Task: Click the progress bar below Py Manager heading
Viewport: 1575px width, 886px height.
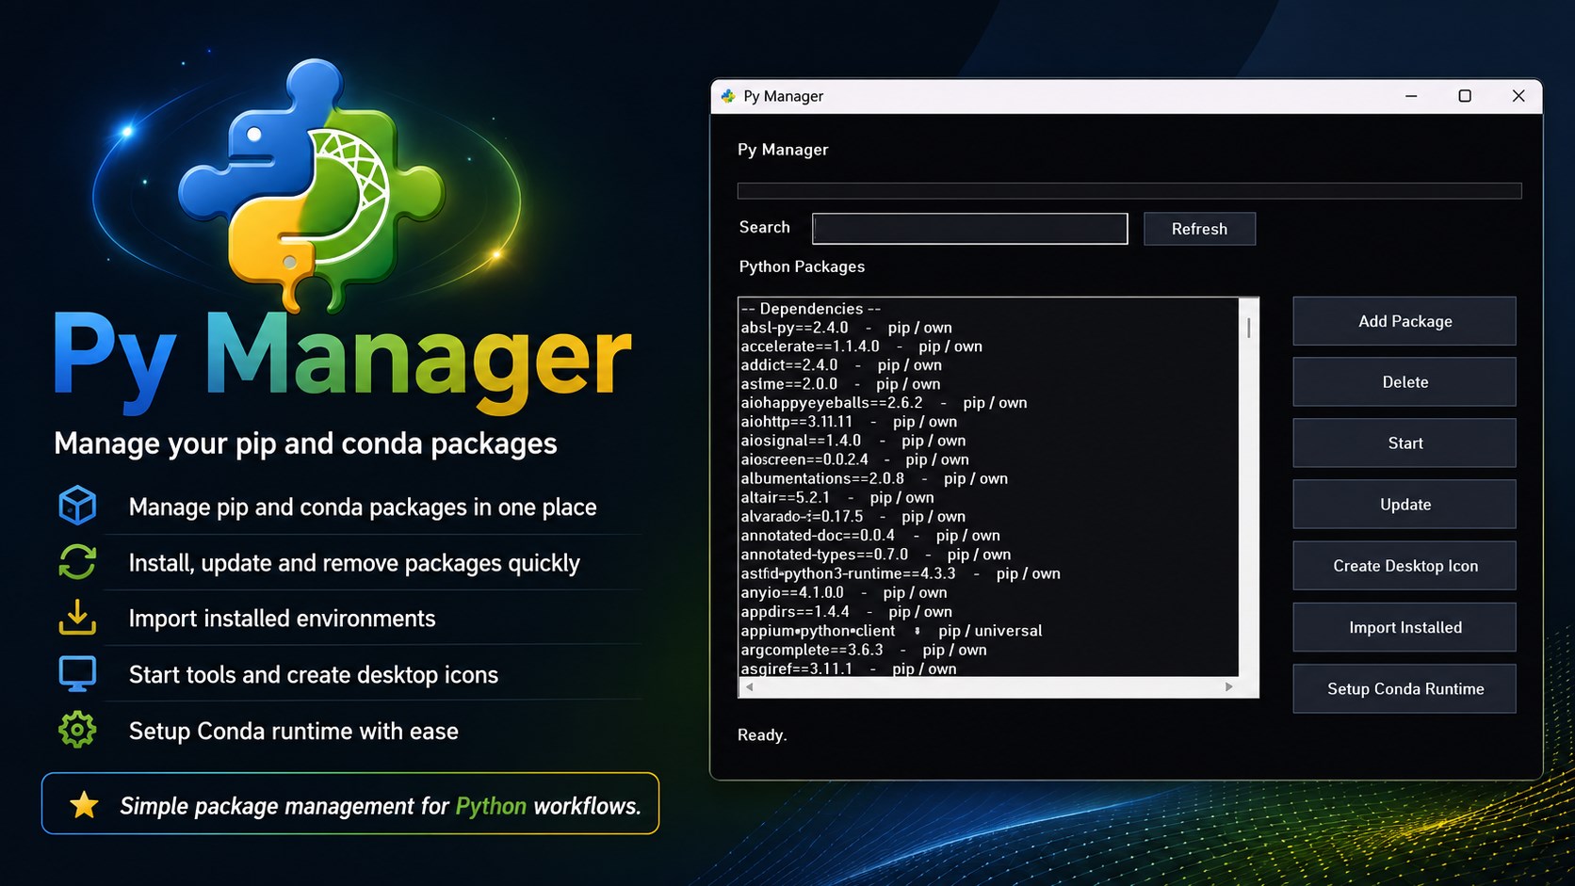Action: pyautogui.click(x=1129, y=191)
